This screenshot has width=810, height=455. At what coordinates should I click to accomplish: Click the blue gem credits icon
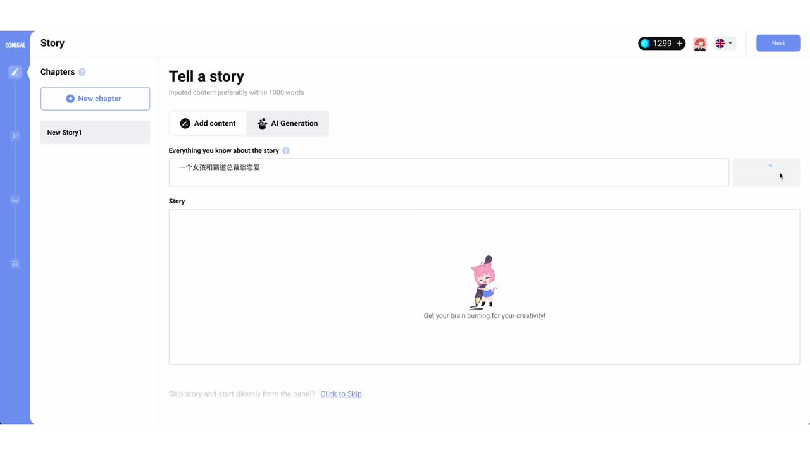tap(645, 44)
